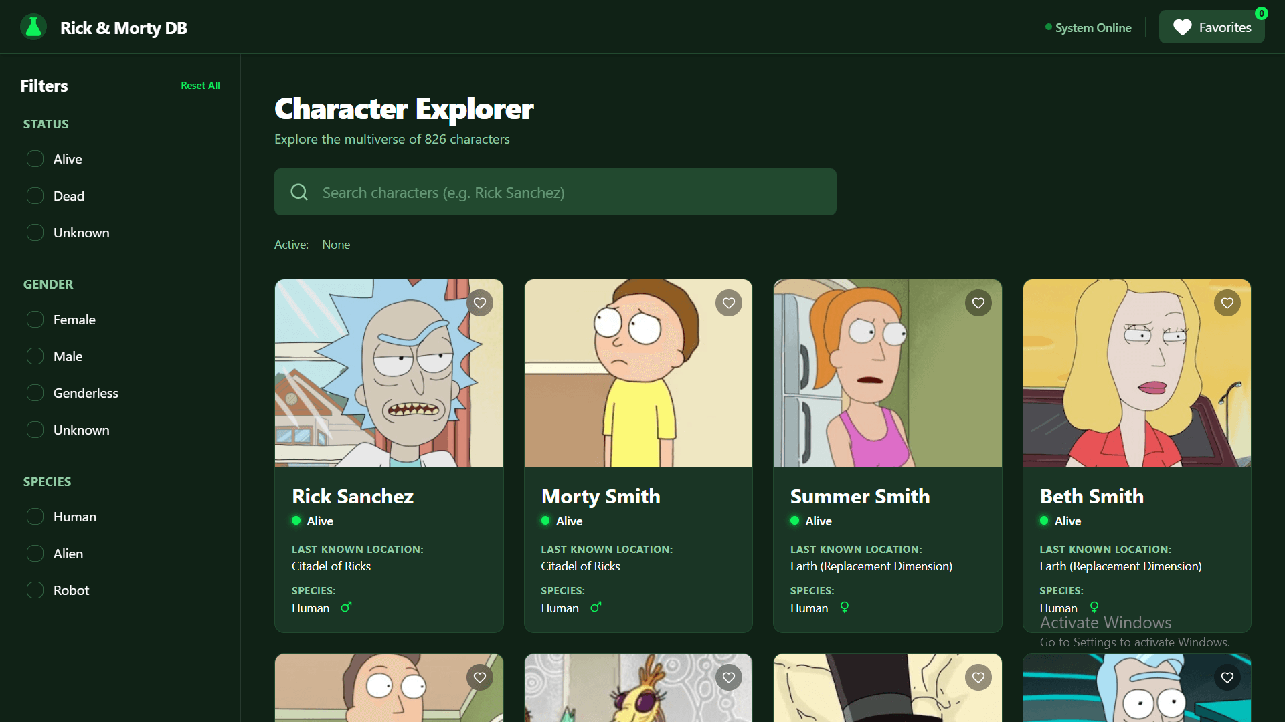Check the Human species filter
This screenshot has height=722, width=1285.
[x=35, y=516]
